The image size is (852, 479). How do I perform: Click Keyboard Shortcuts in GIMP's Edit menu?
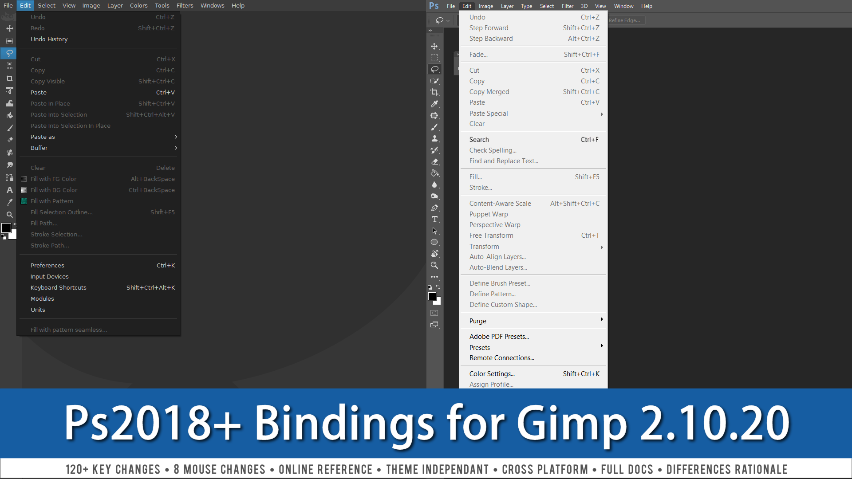59,287
